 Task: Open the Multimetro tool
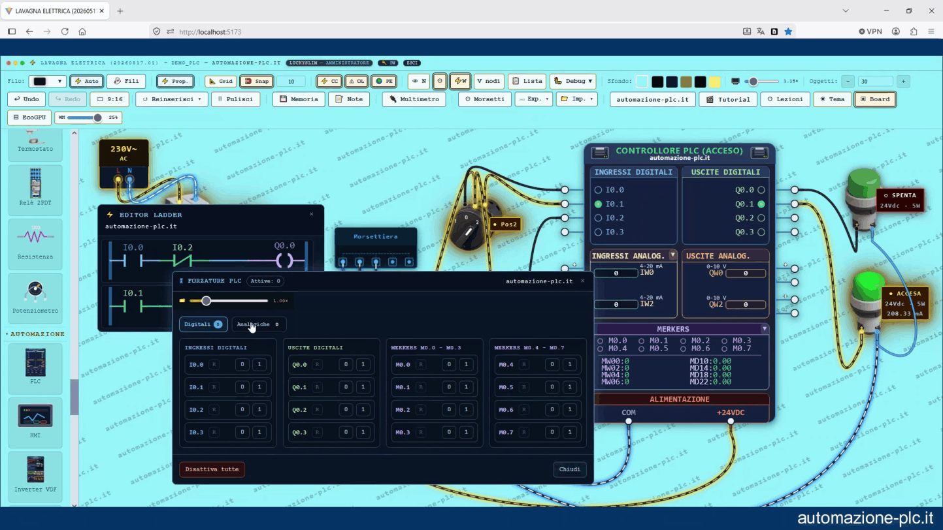[414, 99]
